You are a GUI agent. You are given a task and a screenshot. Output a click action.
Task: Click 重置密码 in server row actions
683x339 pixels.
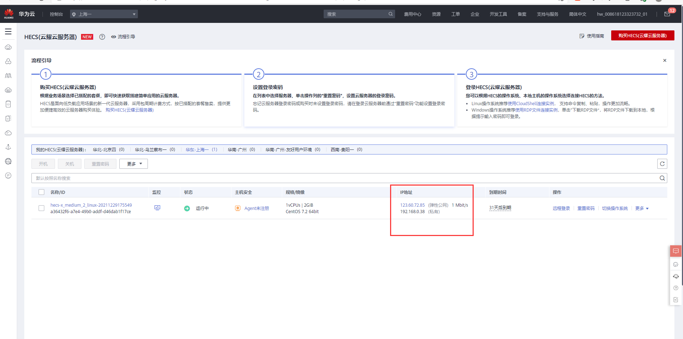pyautogui.click(x=586, y=208)
